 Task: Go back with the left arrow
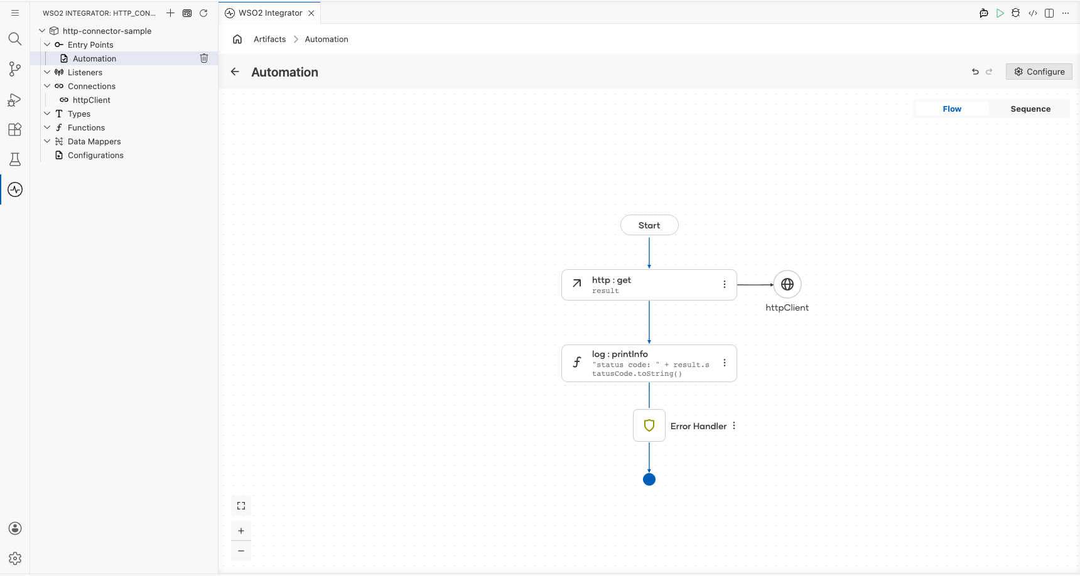235,72
